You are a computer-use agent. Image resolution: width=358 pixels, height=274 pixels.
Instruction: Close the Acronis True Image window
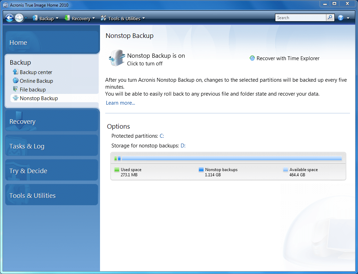tap(347, 4)
